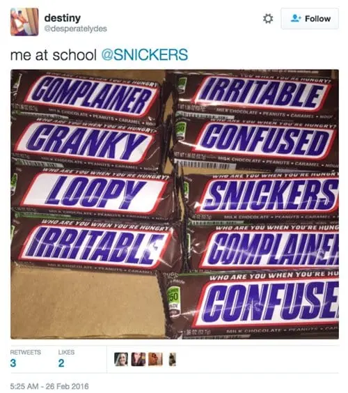Image resolution: width=348 pixels, height=393 pixels.
Task: Open second liker avatar thumbnail
Action: [x=139, y=359]
